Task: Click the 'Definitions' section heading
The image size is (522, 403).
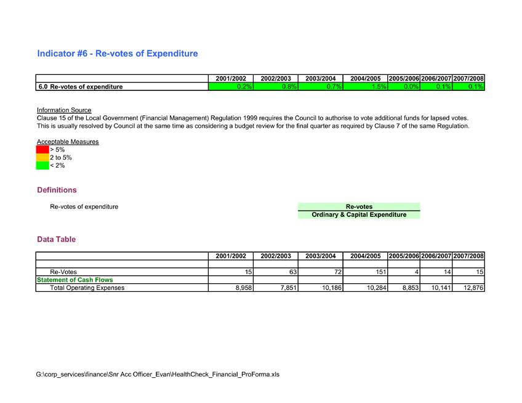Action: (x=57, y=190)
